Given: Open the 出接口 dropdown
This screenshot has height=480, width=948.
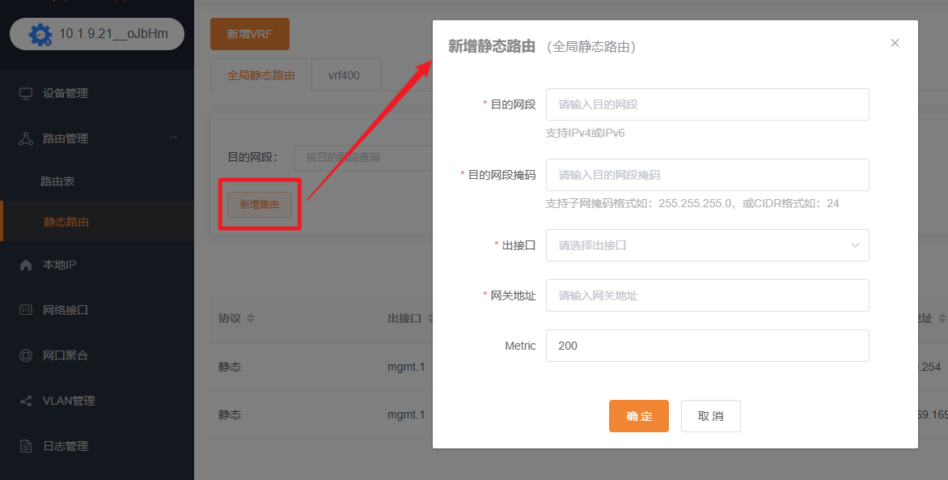Looking at the screenshot, I should click(x=707, y=245).
